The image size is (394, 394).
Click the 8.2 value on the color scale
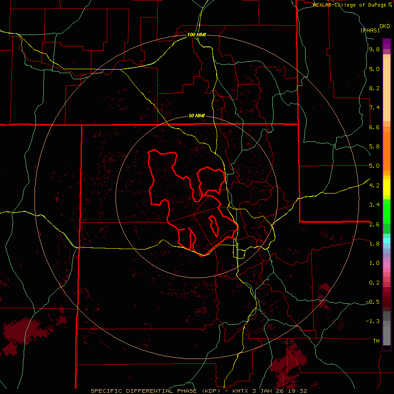click(x=374, y=88)
